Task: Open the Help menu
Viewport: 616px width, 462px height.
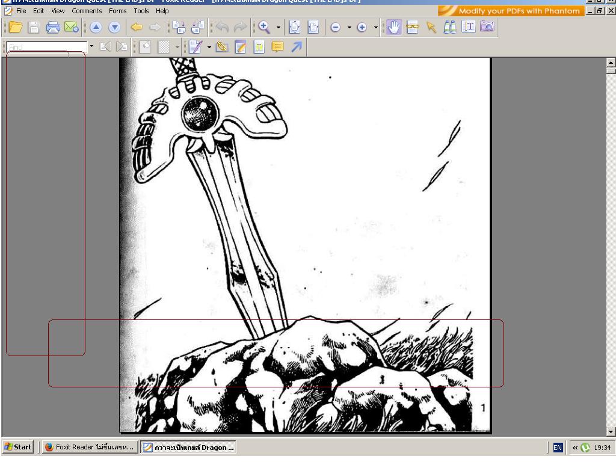Action: (162, 11)
